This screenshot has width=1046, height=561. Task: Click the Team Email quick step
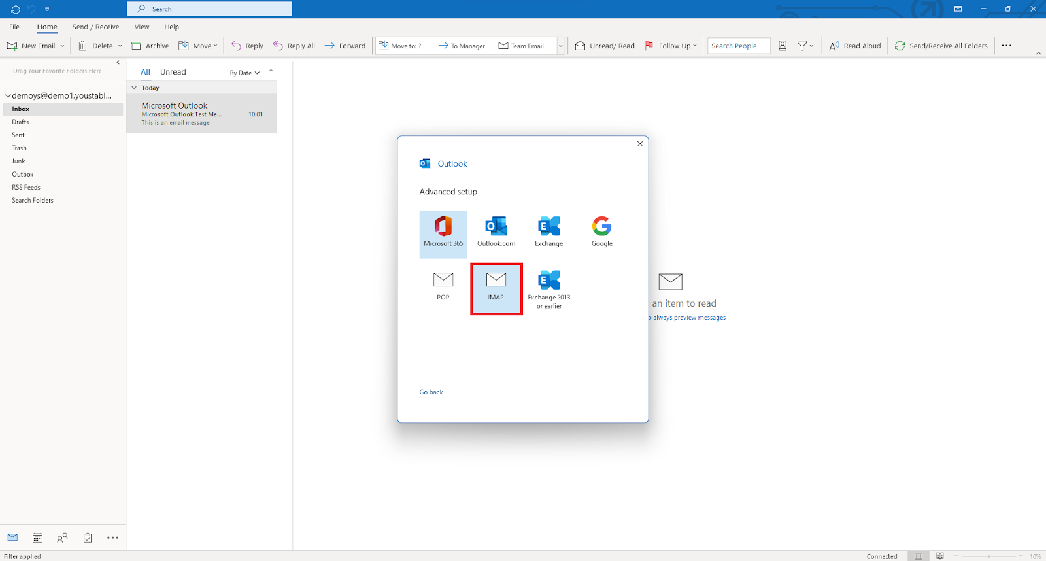(521, 46)
